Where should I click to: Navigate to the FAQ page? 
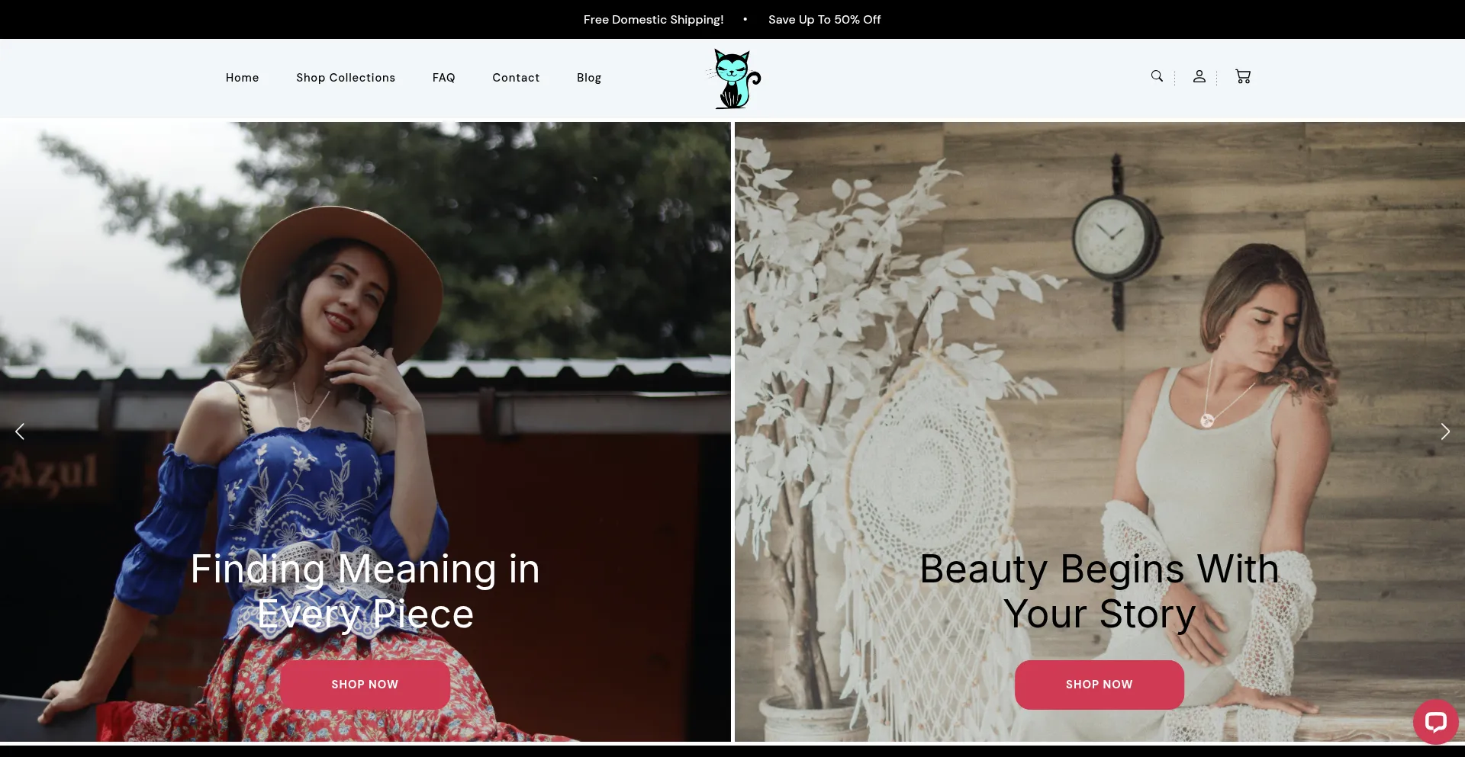pyautogui.click(x=443, y=78)
